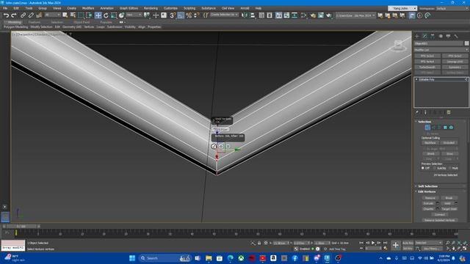The image size is (470, 264).
Task: Click the Undo arrow icon
Action: click(x=6, y=15)
